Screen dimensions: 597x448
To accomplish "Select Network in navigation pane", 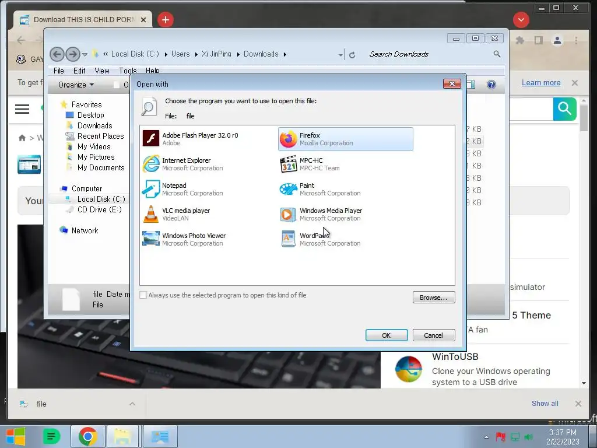I will pos(85,230).
